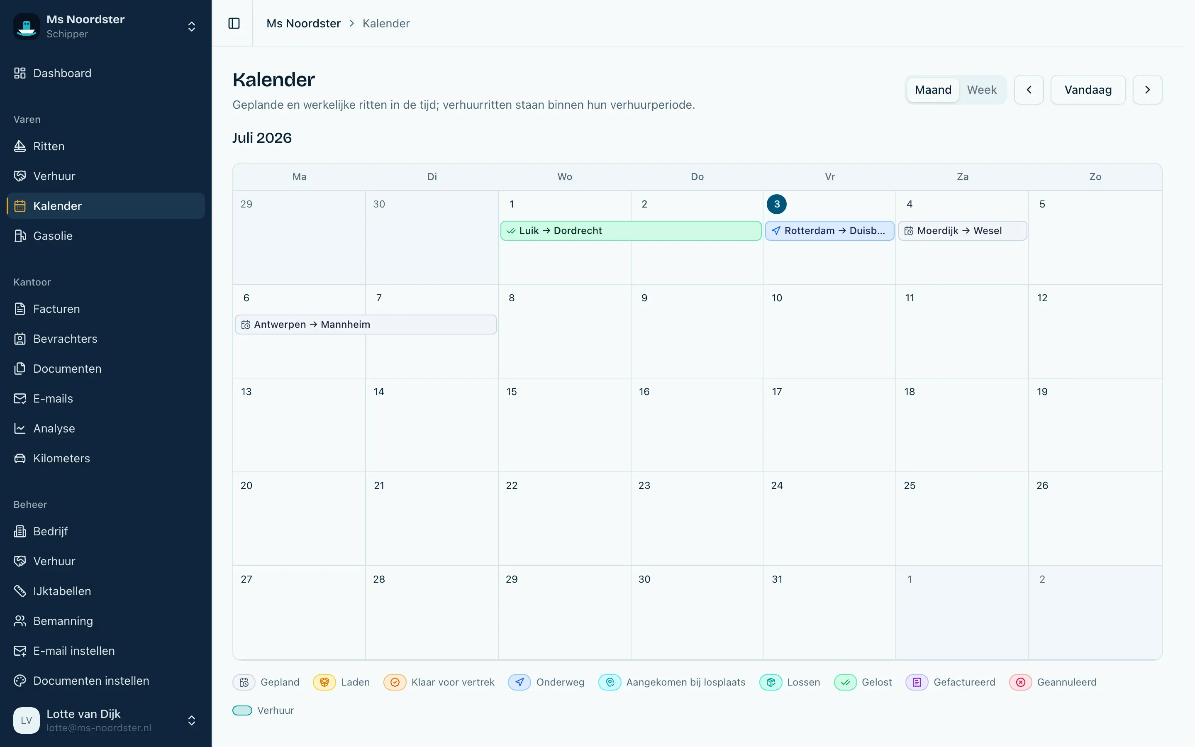
Task: Click the IJktabellen ruler icon
Action: [x=20, y=591]
